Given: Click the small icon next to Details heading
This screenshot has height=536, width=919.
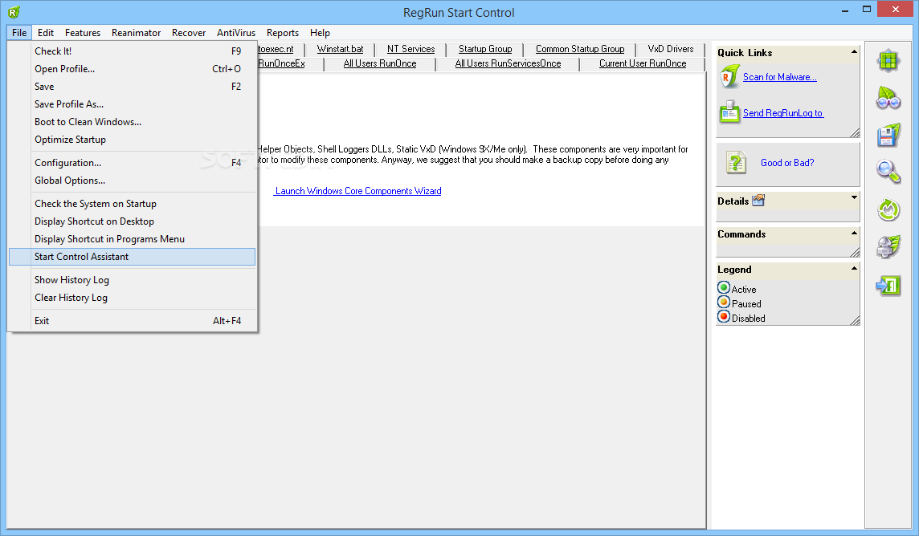Looking at the screenshot, I should click(x=758, y=200).
